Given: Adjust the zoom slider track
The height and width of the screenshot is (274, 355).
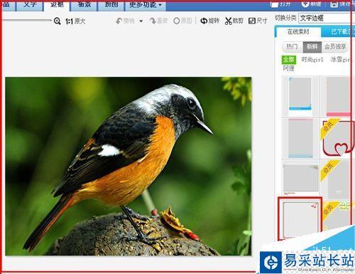Looking at the screenshot, I should click(26, 21).
